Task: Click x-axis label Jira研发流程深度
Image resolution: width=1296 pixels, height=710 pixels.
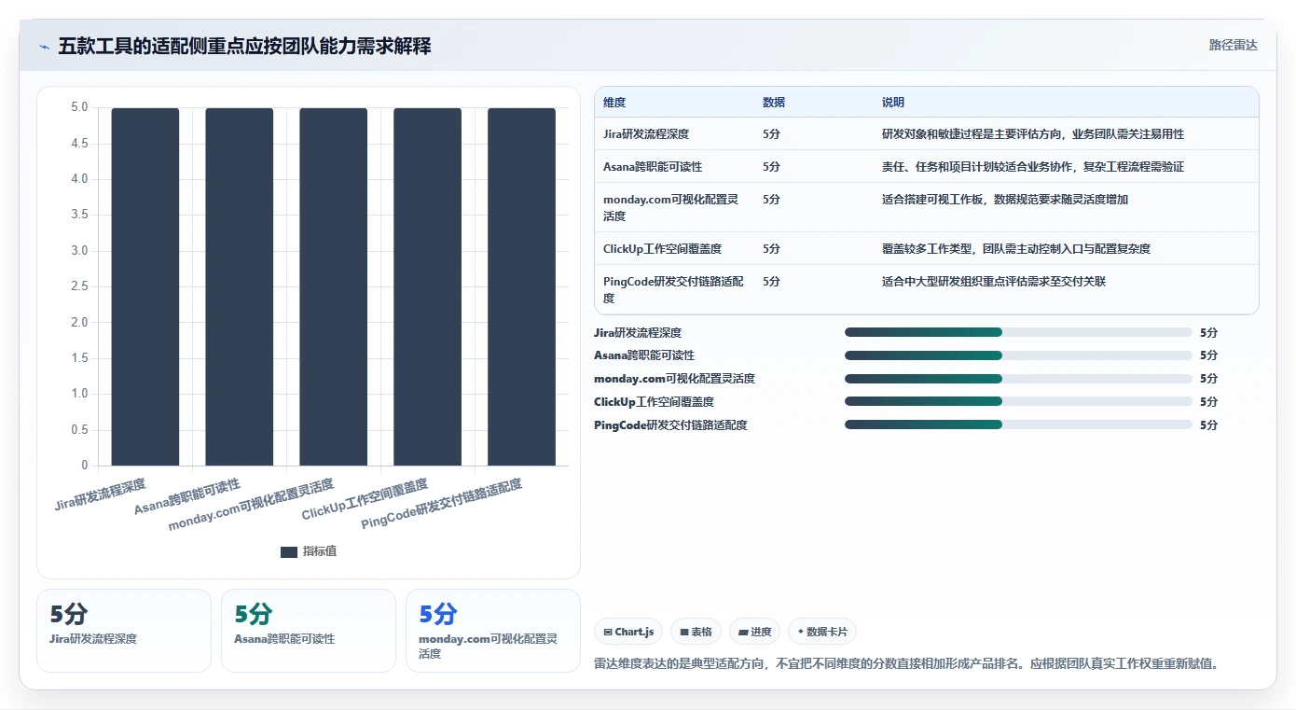Action: tap(101, 494)
